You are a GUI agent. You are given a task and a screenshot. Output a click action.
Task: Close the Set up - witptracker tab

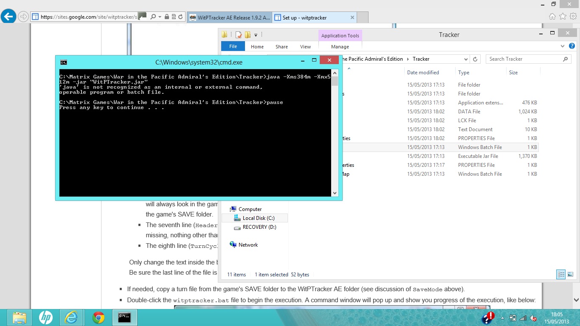352,18
